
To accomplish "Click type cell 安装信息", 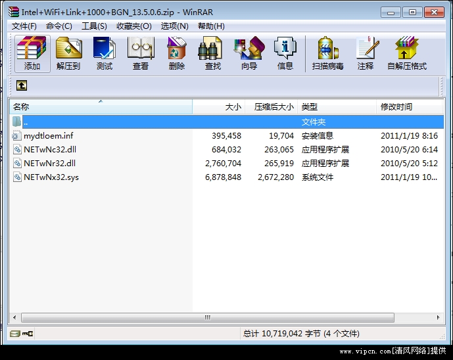I will tap(318, 136).
